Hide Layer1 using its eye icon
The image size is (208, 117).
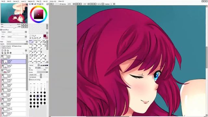click(x=2, y=56)
